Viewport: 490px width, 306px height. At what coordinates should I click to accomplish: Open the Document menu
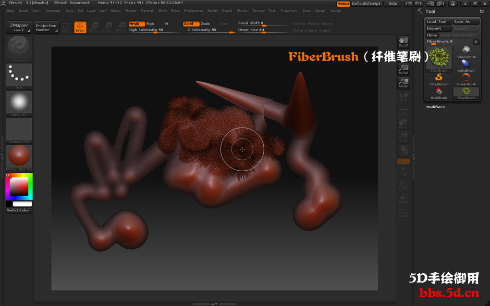pos(53,10)
